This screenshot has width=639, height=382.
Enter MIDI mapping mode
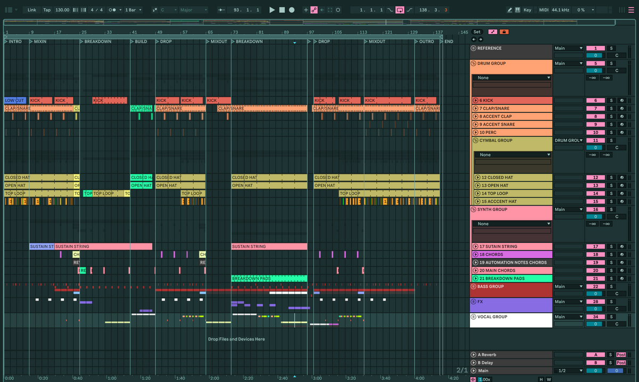544,10
